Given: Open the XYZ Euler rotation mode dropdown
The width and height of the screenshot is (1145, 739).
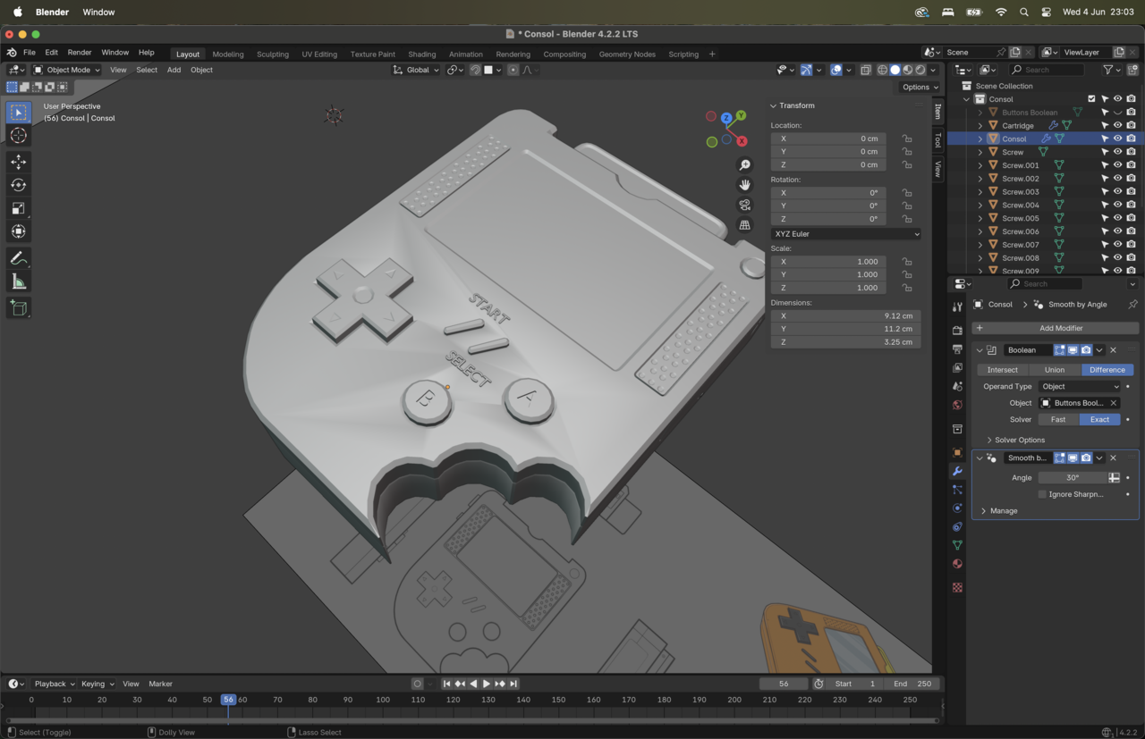Looking at the screenshot, I should coord(845,234).
